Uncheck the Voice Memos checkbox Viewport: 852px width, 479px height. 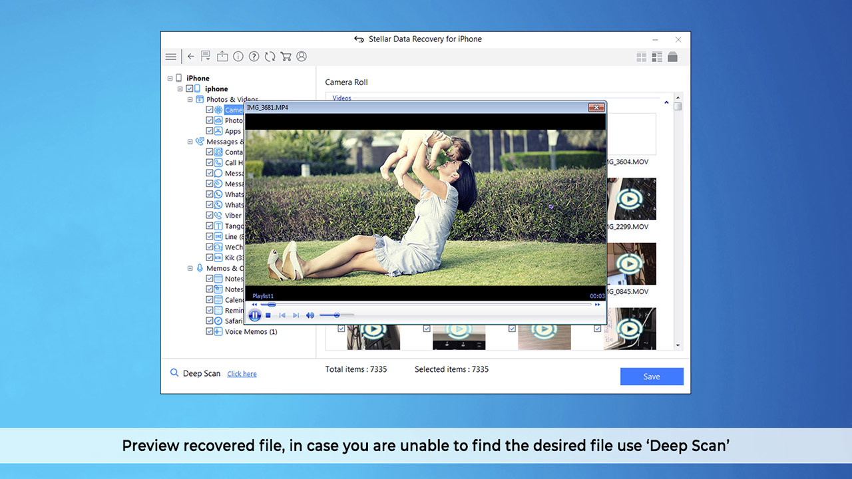pos(210,332)
